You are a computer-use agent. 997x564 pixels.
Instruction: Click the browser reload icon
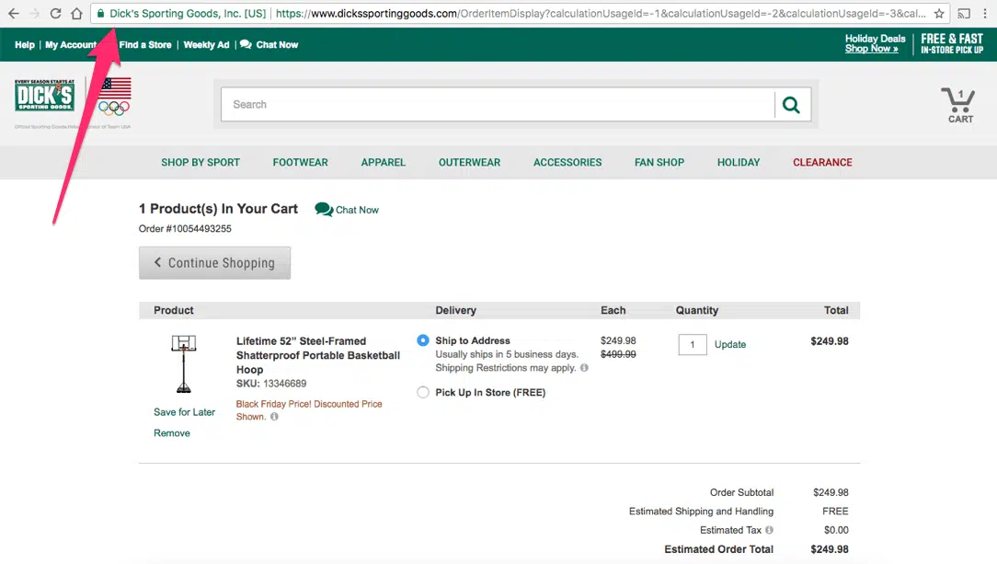tap(55, 14)
